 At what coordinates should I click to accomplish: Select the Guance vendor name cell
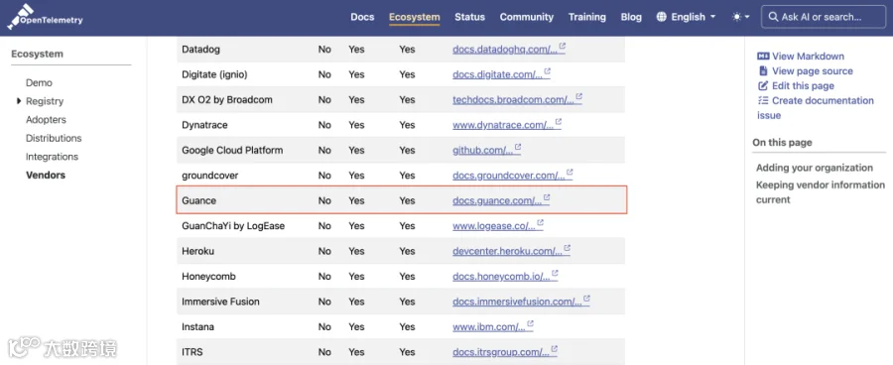[x=198, y=200]
